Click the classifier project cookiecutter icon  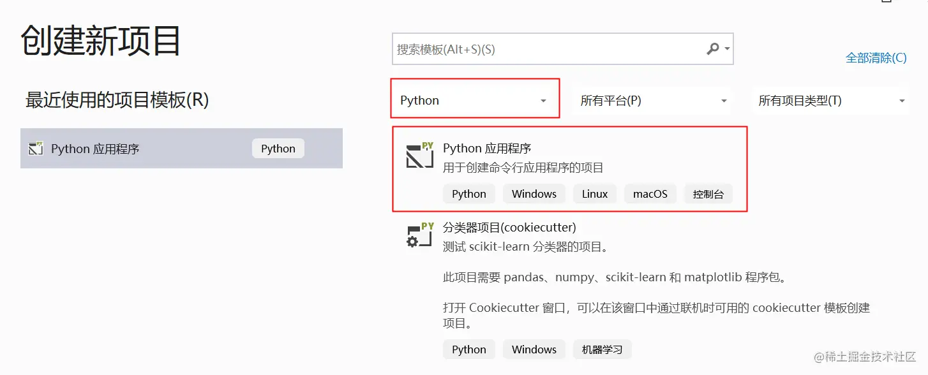coord(419,235)
